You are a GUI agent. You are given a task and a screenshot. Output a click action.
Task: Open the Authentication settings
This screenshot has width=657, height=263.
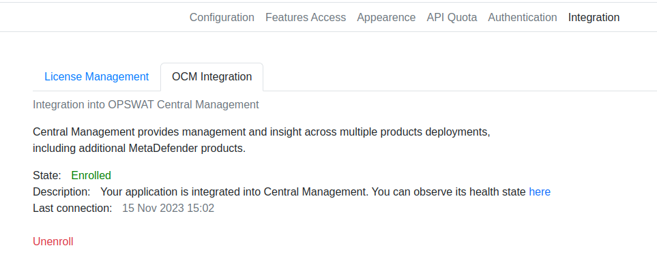point(523,18)
